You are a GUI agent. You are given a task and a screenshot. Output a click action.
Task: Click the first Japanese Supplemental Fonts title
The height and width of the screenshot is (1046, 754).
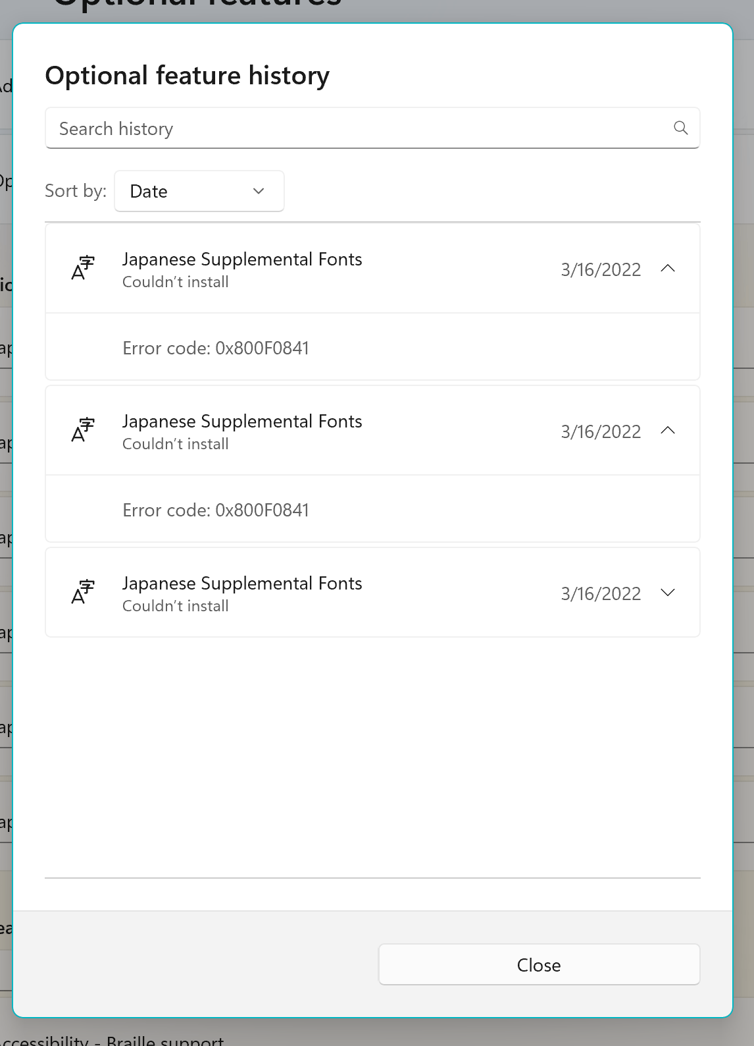(x=242, y=260)
